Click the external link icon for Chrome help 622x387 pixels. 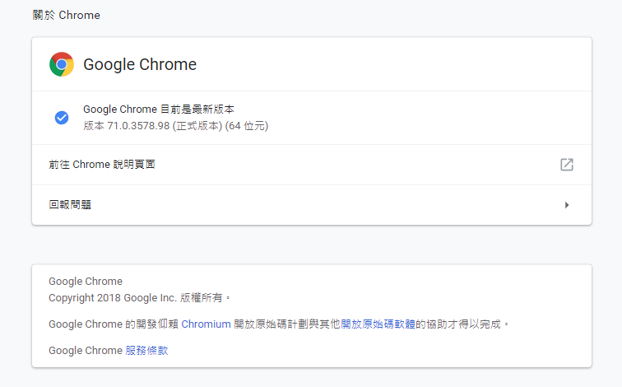[x=567, y=165]
